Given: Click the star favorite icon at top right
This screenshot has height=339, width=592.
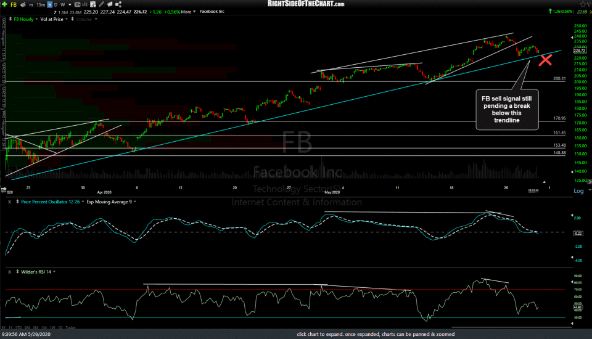Looking at the screenshot, I should 583,4.
